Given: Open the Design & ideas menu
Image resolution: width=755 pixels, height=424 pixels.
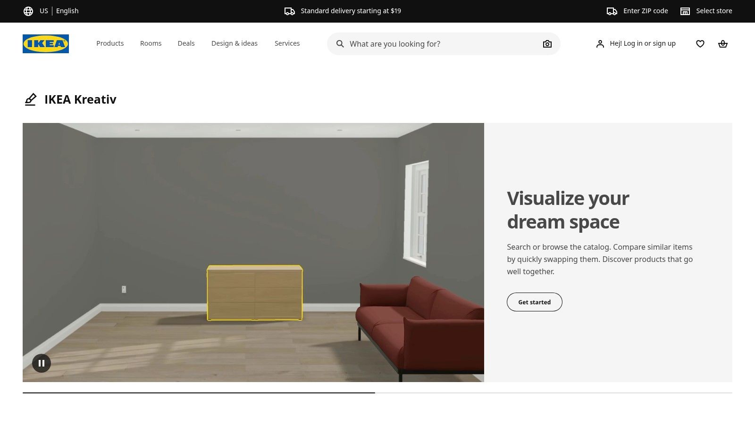Looking at the screenshot, I should [x=235, y=43].
